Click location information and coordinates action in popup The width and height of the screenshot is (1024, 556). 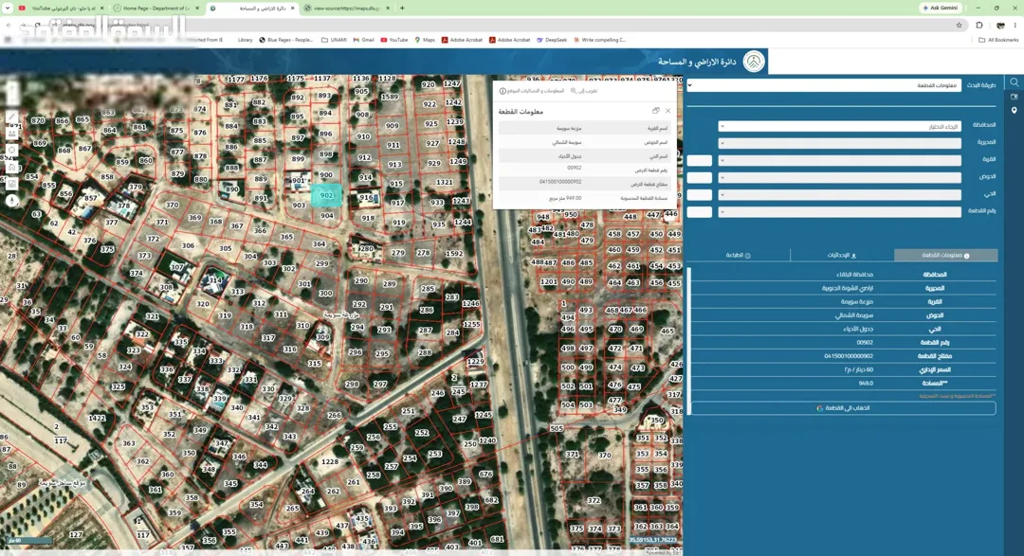point(532,91)
